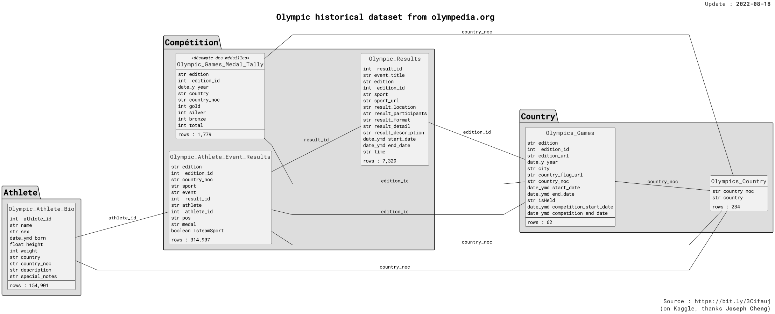Click 'int result_id' in Olympic_Results
The width and height of the screenshot is (775, 314).
coord(382,69)
